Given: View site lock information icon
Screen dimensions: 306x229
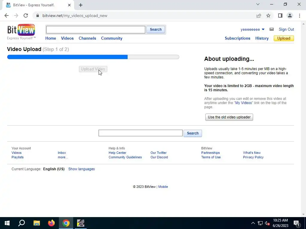Looking at the screenshot, I should click(x=38, y=16).
